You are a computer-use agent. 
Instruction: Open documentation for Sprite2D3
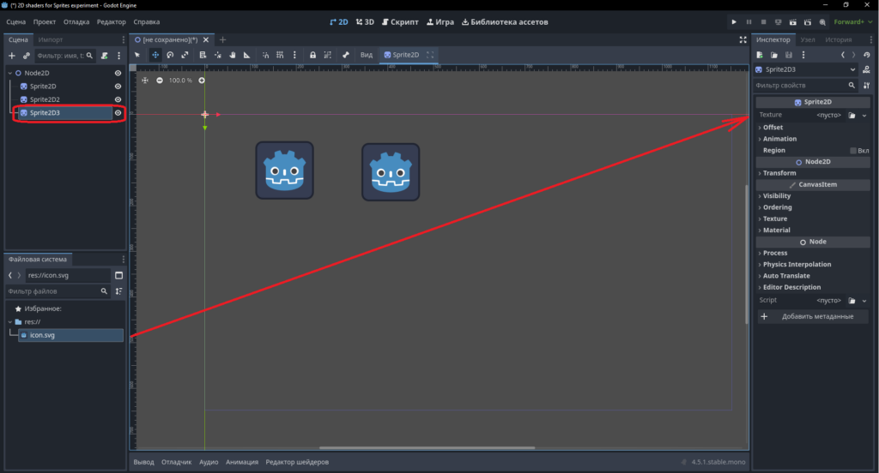(867, 69)
